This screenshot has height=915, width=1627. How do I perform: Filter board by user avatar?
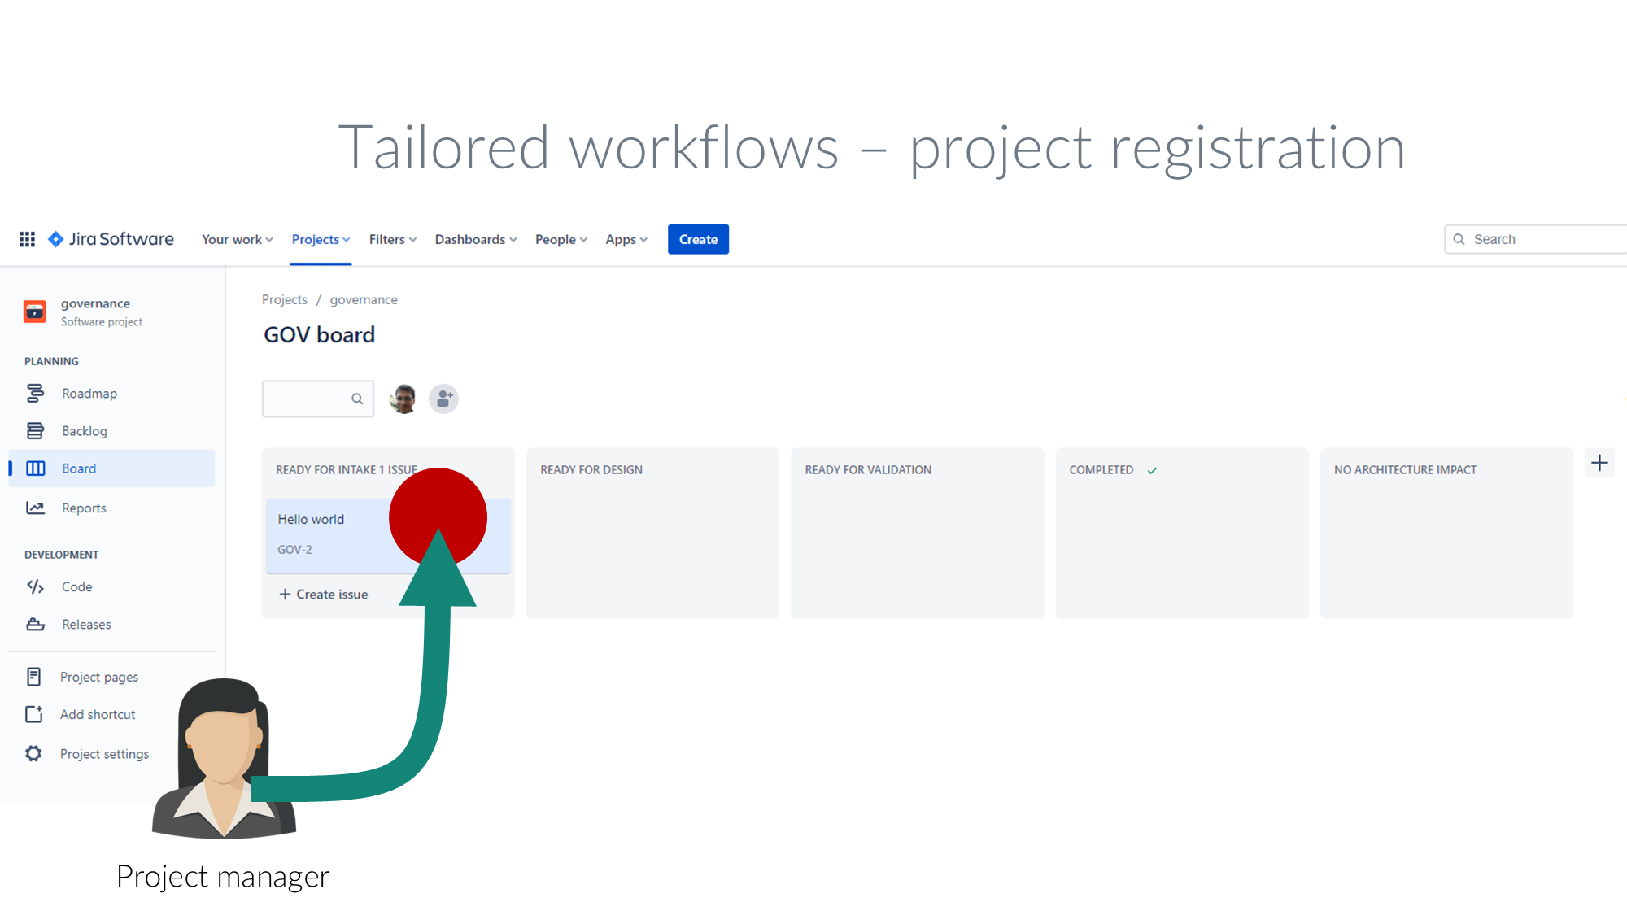tap(403, 399)
